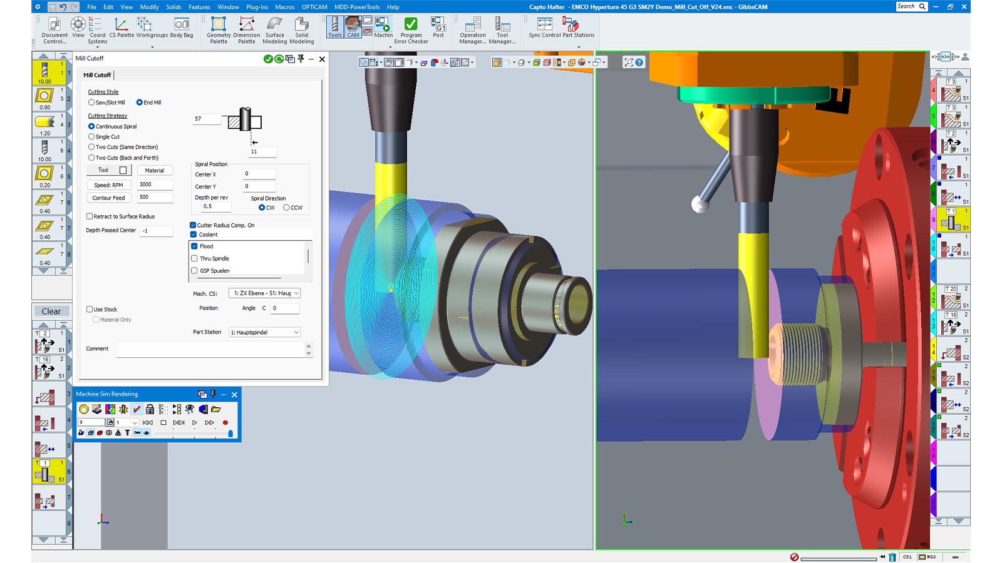Click the Depth per rev field

pos(215,206)
